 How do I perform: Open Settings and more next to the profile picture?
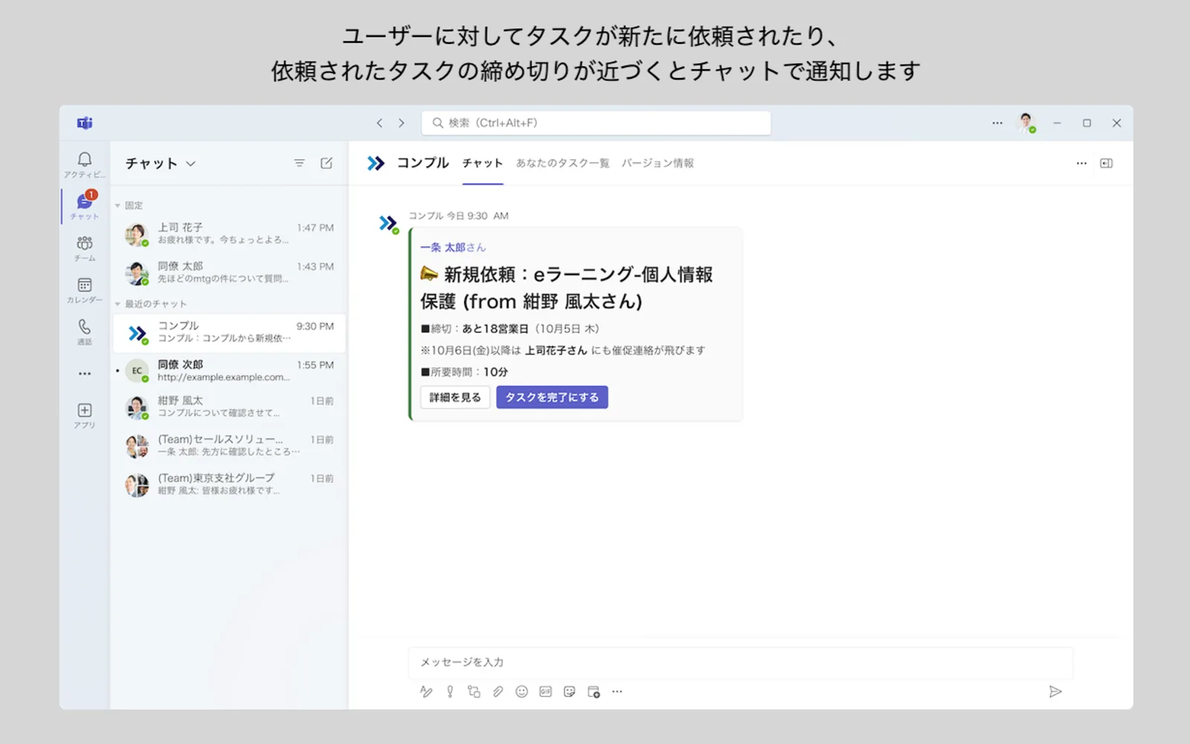click(x=997, y=123)
